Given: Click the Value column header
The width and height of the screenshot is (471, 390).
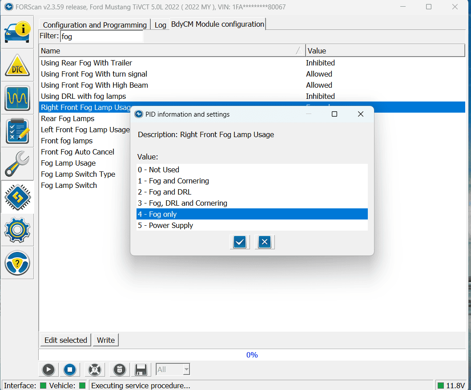Looking at the screenshot, I should pos(385,51).
